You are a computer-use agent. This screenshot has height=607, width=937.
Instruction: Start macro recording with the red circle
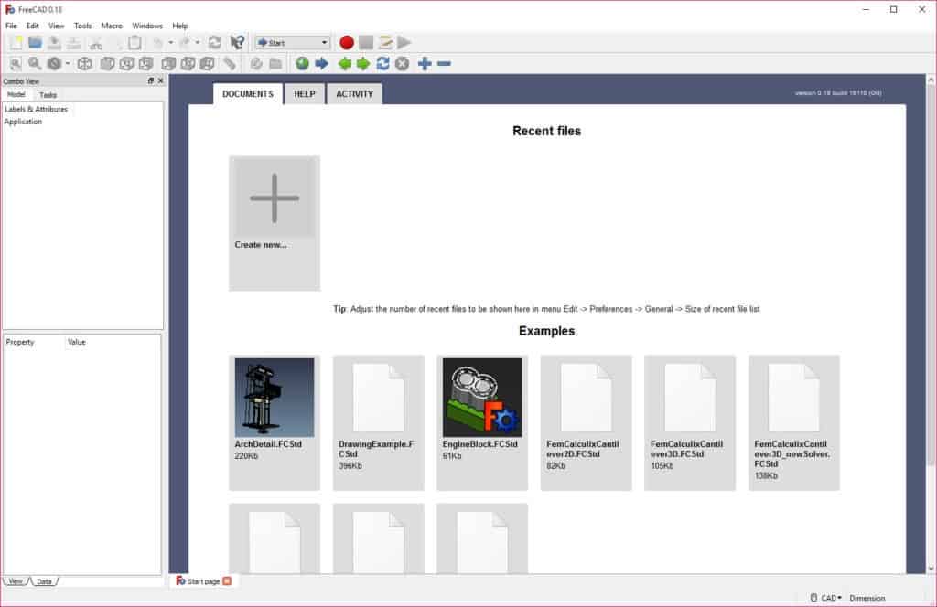coord(347,42)
